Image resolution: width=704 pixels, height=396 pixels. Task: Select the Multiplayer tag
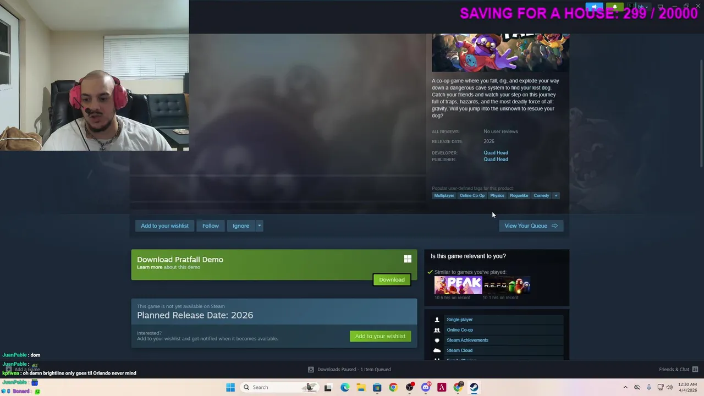coord(444,196)
